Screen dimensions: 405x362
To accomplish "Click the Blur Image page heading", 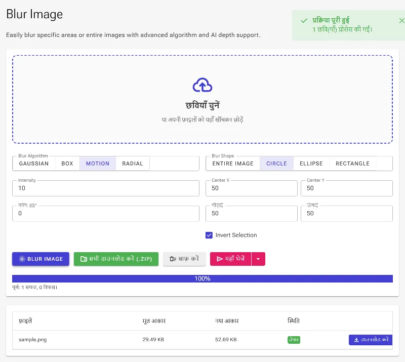I will [x=34, y=14].
